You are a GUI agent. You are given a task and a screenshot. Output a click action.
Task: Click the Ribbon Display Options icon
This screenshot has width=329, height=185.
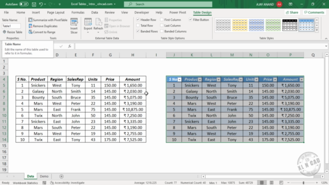pyautogui.click(x=290, y=4)
